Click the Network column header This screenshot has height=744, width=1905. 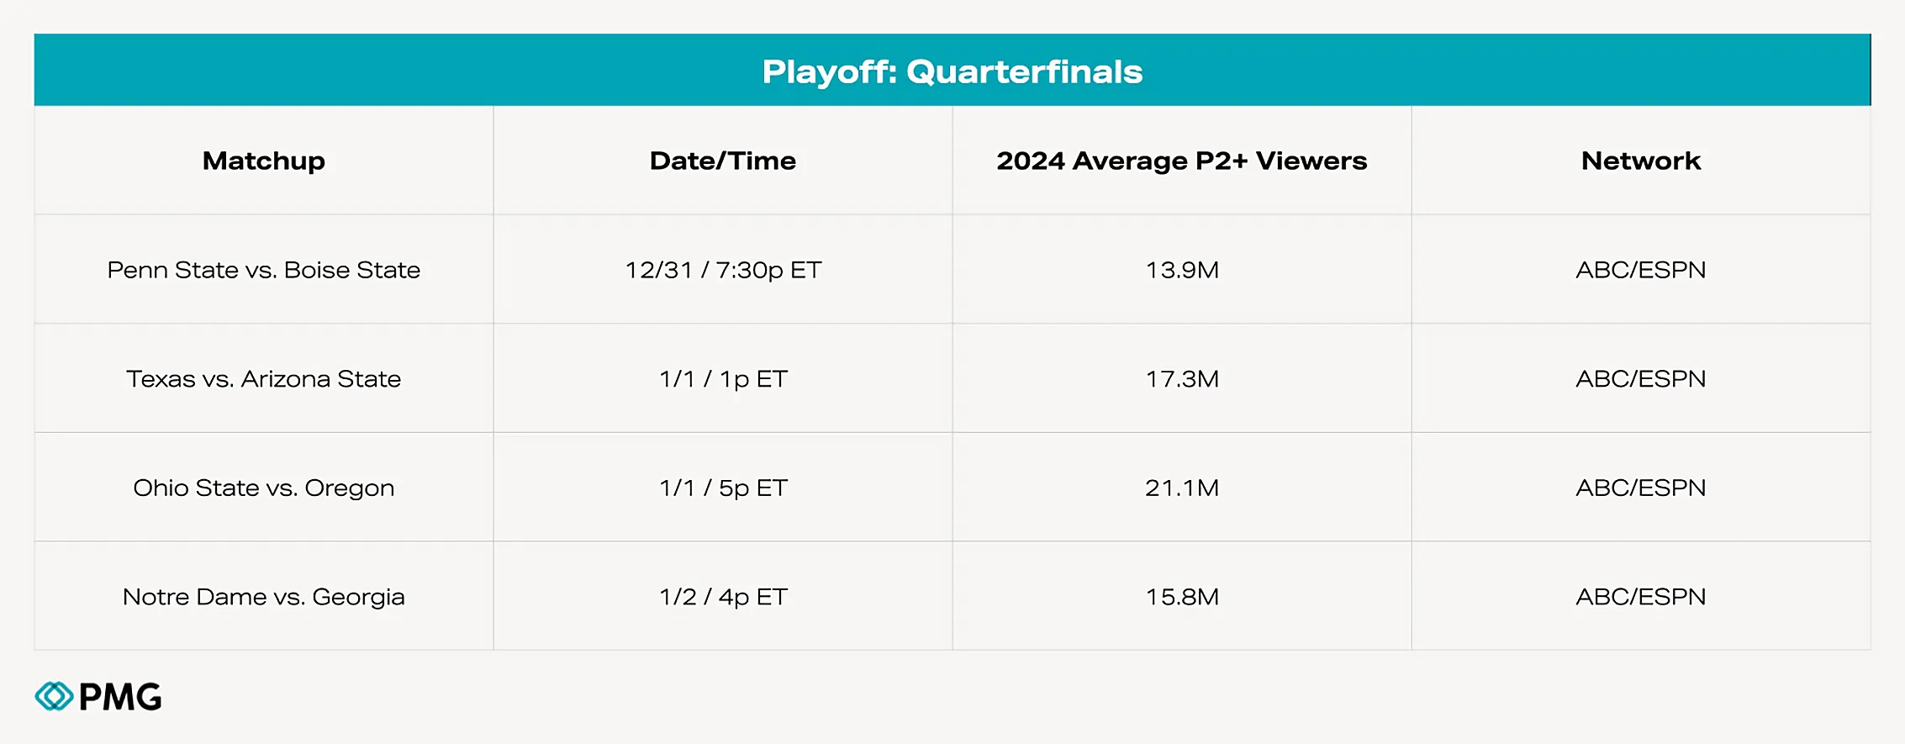point(1640,161)
